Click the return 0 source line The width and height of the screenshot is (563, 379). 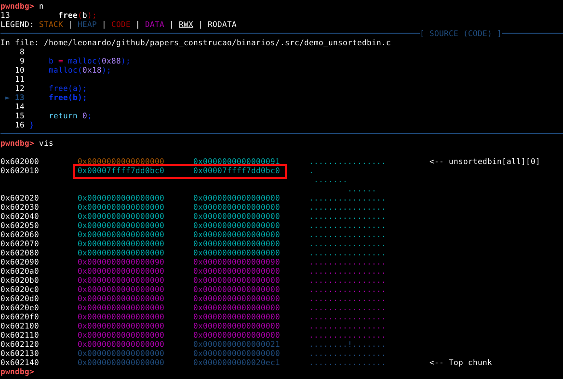click(70, 116)
